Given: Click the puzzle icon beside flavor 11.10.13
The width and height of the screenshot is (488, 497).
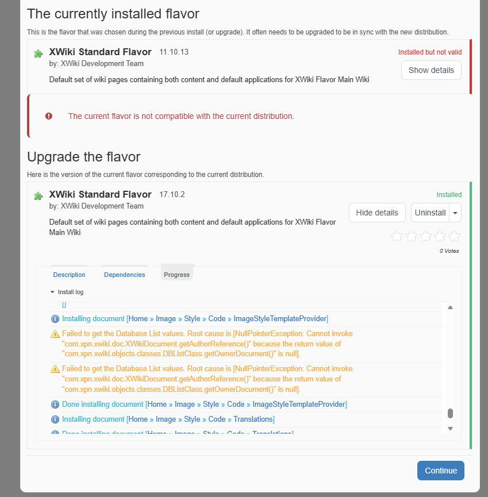Looking at the screenshot, I should 39,53.
